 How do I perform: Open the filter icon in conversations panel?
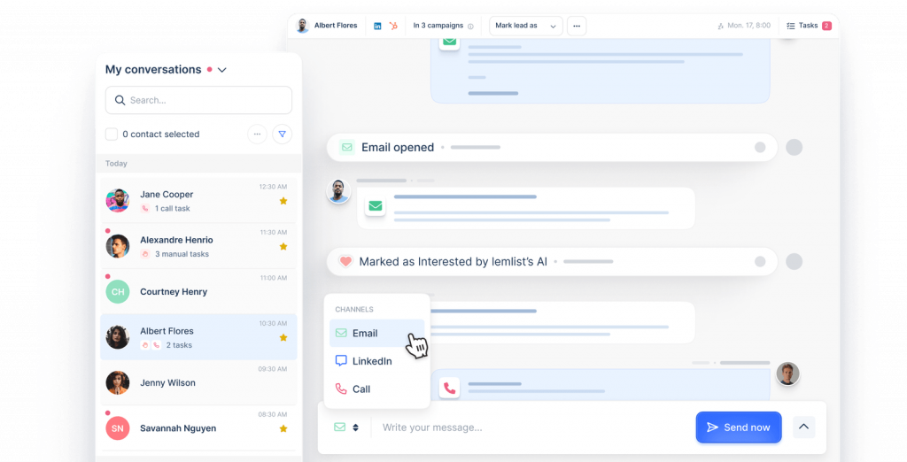[x=282, y=135]
